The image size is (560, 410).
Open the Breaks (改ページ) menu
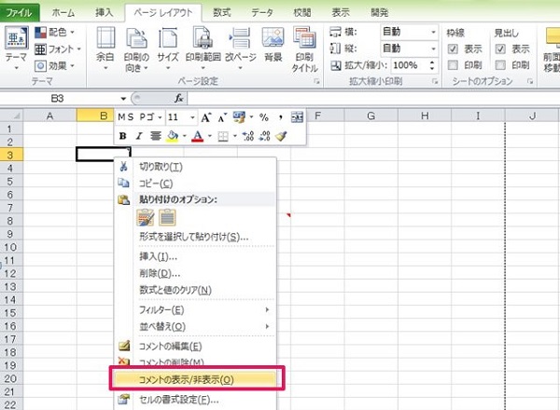241,48
